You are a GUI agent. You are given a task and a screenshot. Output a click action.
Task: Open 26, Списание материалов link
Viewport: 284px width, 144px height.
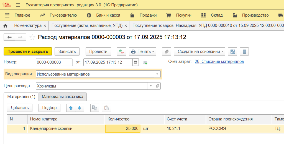219,61
